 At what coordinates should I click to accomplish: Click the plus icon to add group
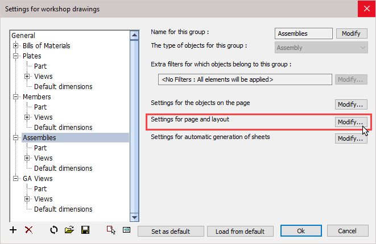[14, 230]
